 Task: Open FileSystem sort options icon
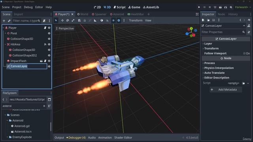click(49, 106)
